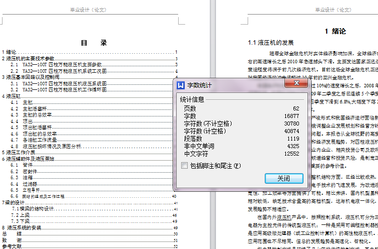Open TOC entry 致谢

pyautogui.click(x=90, y=240)
